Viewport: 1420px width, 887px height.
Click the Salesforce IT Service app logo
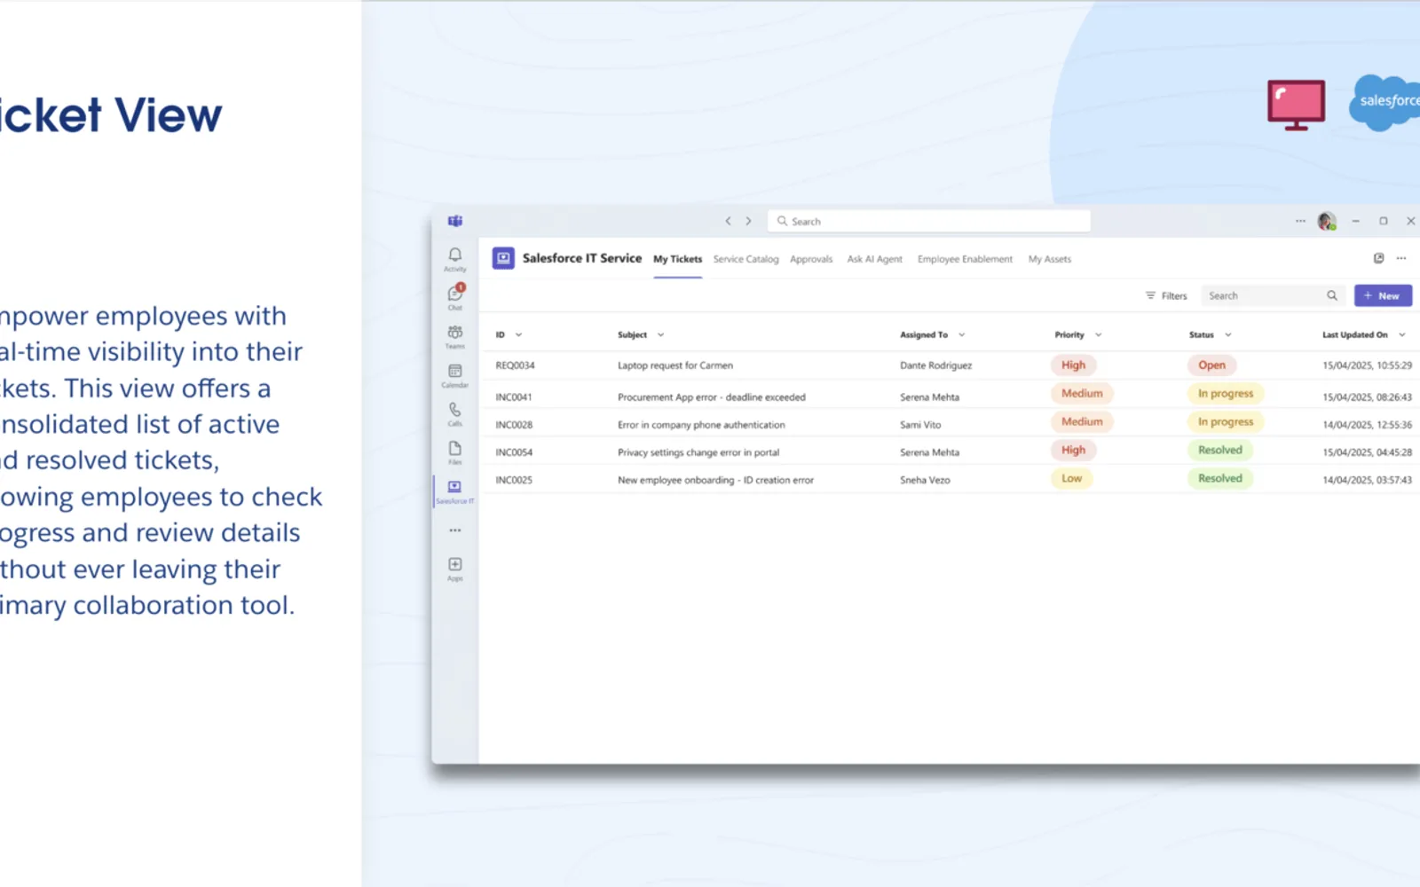click(x=503, y=258)
